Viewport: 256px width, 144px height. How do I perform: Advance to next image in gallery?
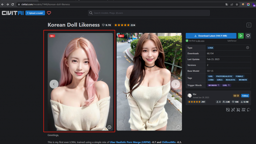(x=175, y=84)
